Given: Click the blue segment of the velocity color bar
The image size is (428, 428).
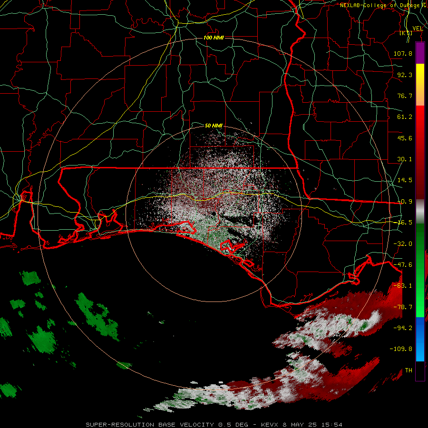Looking at the screenshot, I should 420,339.
